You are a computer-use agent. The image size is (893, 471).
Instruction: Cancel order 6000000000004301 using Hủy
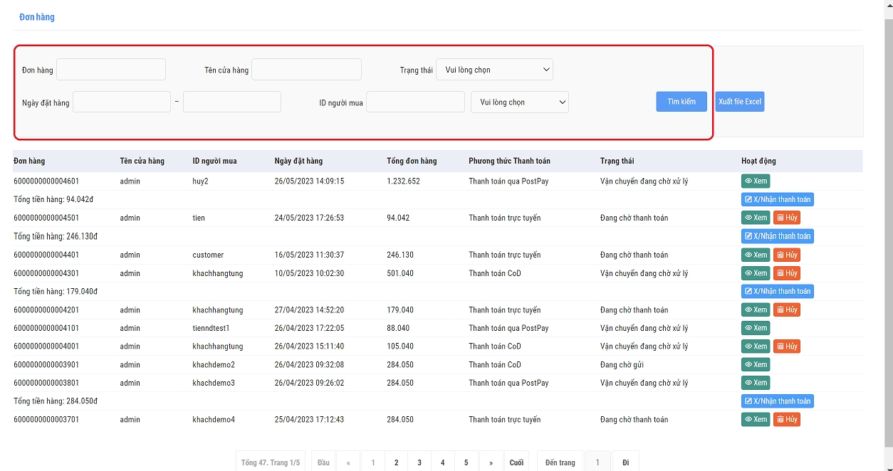786,273
